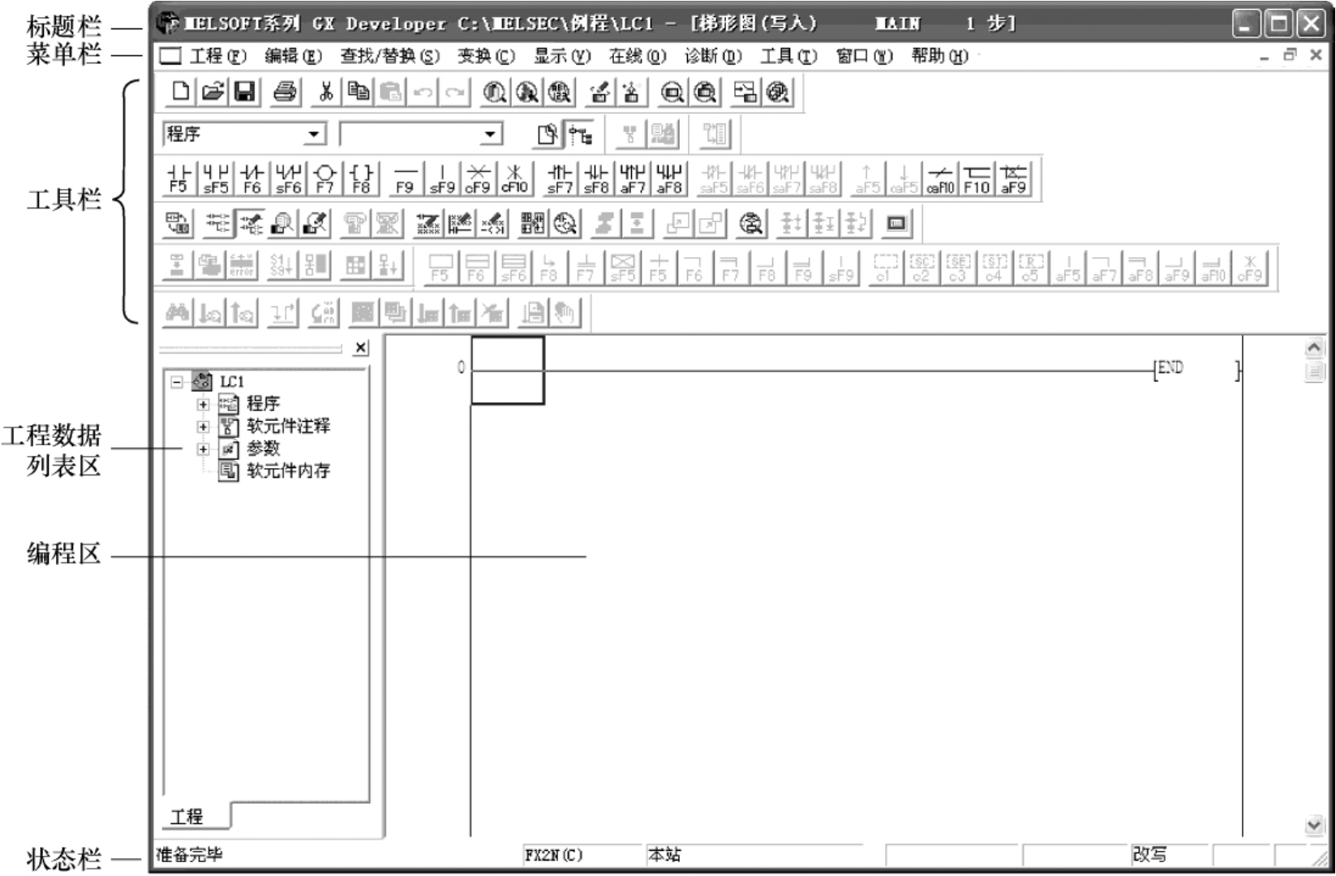
Task: Expand the 程序 tree node
Action: [203, 404]
